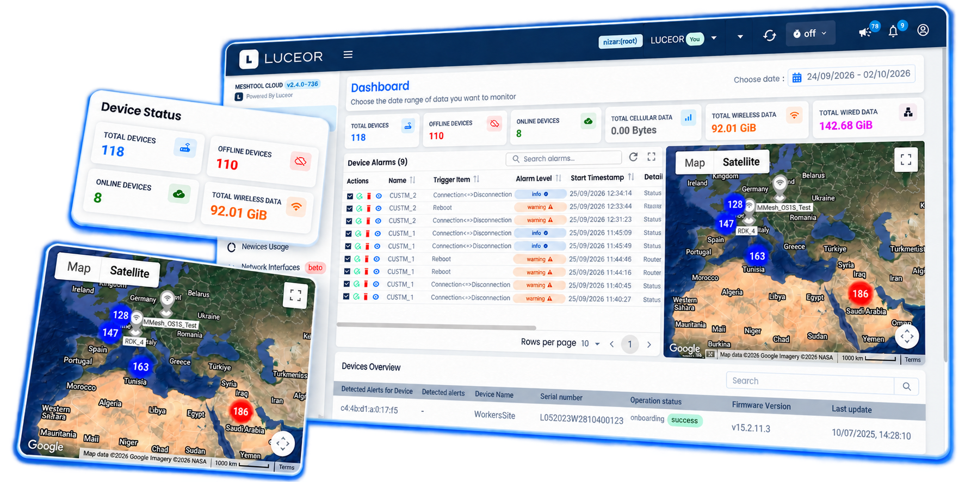Go to the next alarms page

tap(649, 345)
